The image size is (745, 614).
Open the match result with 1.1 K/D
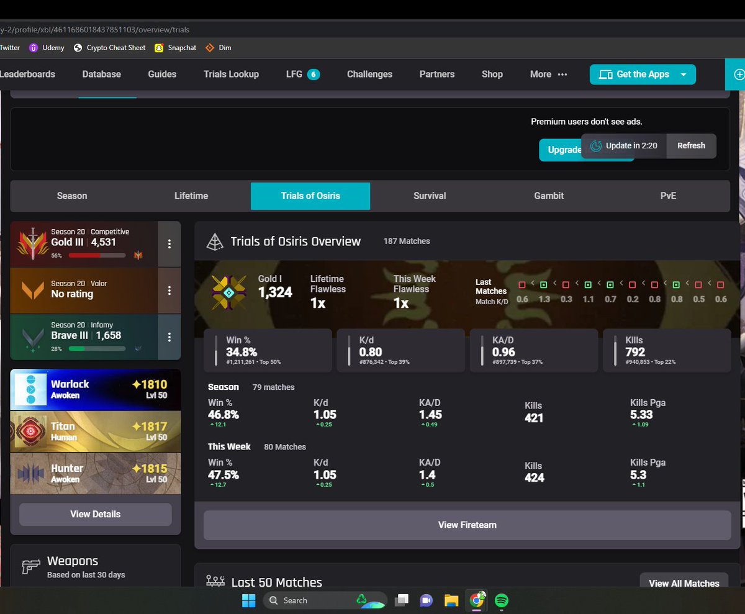click(588, 285)
